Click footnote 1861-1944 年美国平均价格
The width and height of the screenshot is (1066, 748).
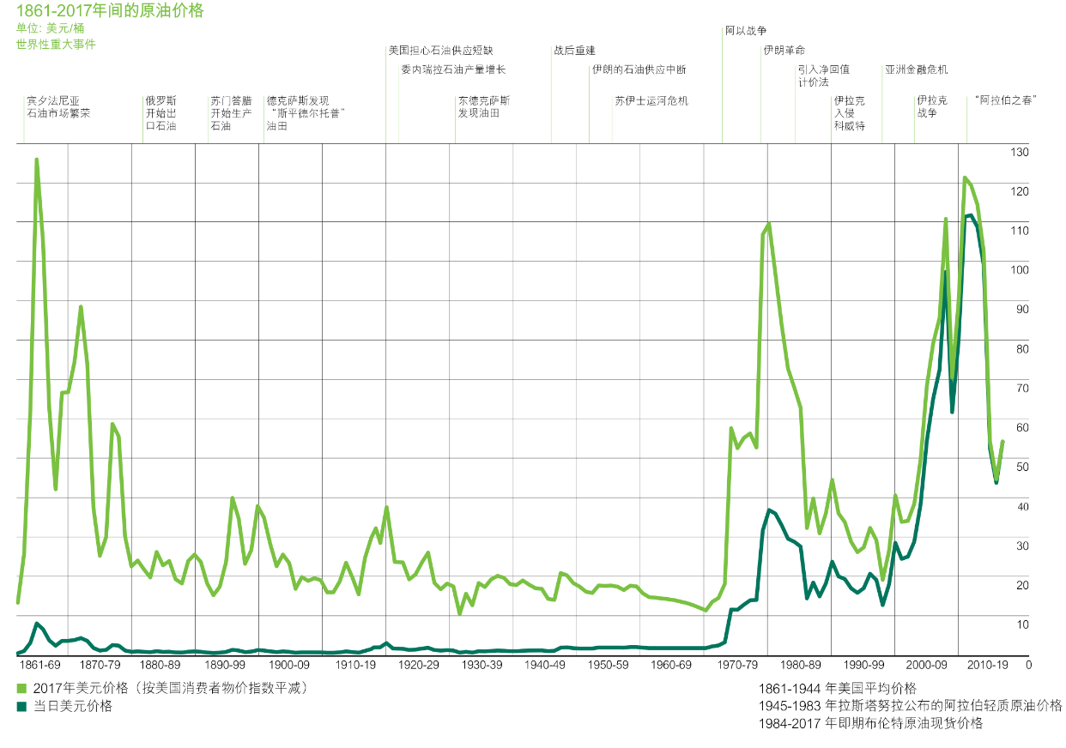click(837, 688)
